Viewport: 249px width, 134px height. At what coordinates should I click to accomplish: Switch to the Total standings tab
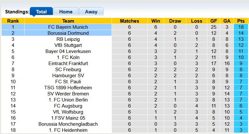click(41, 12)
